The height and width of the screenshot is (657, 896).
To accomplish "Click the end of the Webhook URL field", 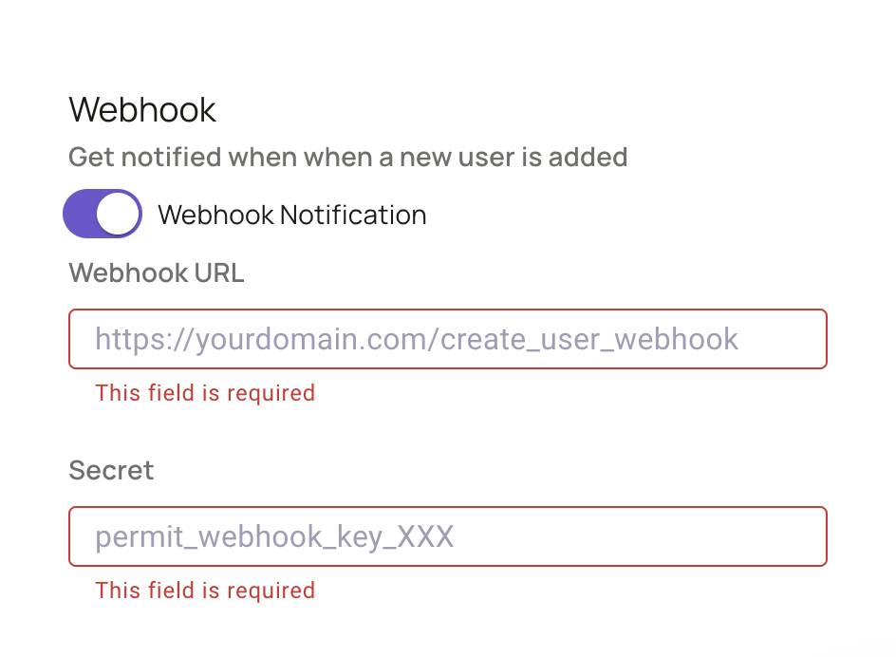I will point(797,339).
